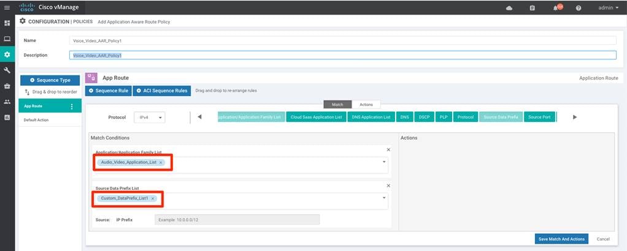Open the admin user dropdown
The width and height of the screenshot is (627, 251).
coord(608,7)
